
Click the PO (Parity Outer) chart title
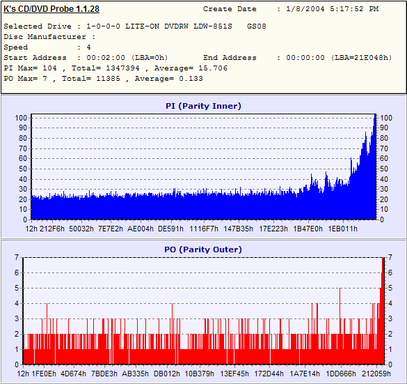[203, 249]
